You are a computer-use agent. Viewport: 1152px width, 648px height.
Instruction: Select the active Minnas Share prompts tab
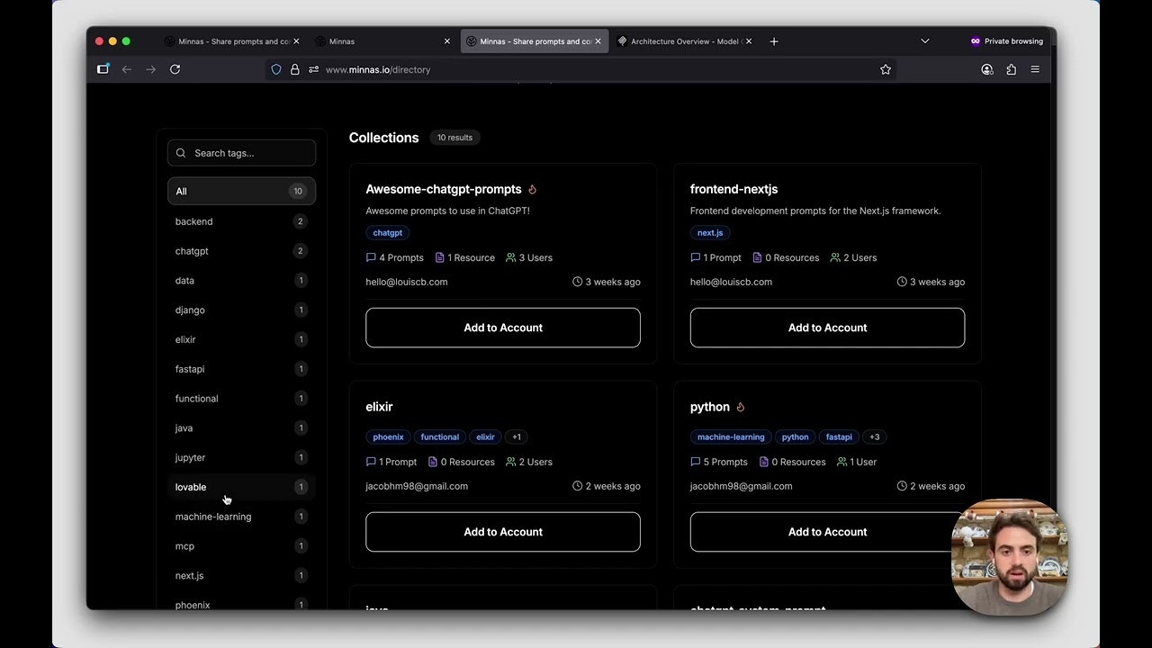point(535,41)
